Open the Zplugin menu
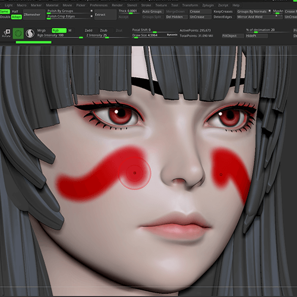The width and height of the screenshot is (297, 297). [208, 5]
